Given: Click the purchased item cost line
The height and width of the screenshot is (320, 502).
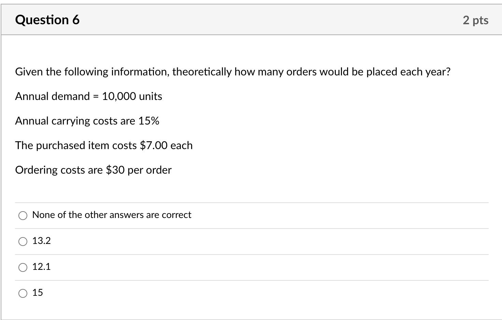Looking at the screenshot, I should point(104,145).
